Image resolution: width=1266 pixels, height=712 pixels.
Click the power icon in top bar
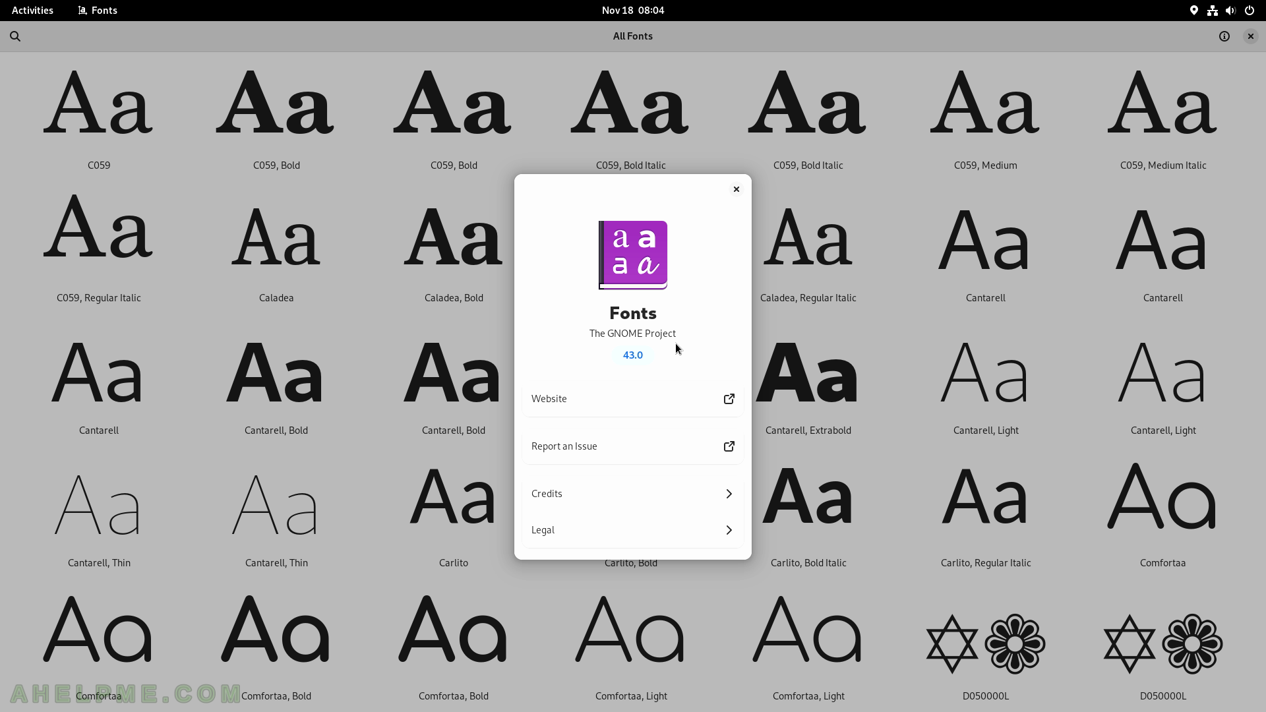[x=1250, y=11]
